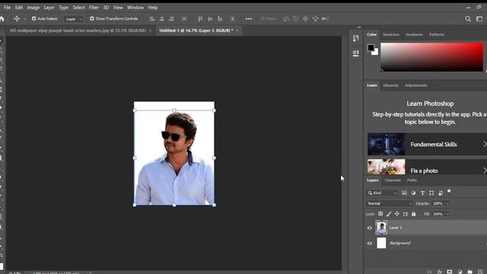Click the align vertical centers icon
The height and width of the screenshot is (274, 487).
[x=210, y=19]
